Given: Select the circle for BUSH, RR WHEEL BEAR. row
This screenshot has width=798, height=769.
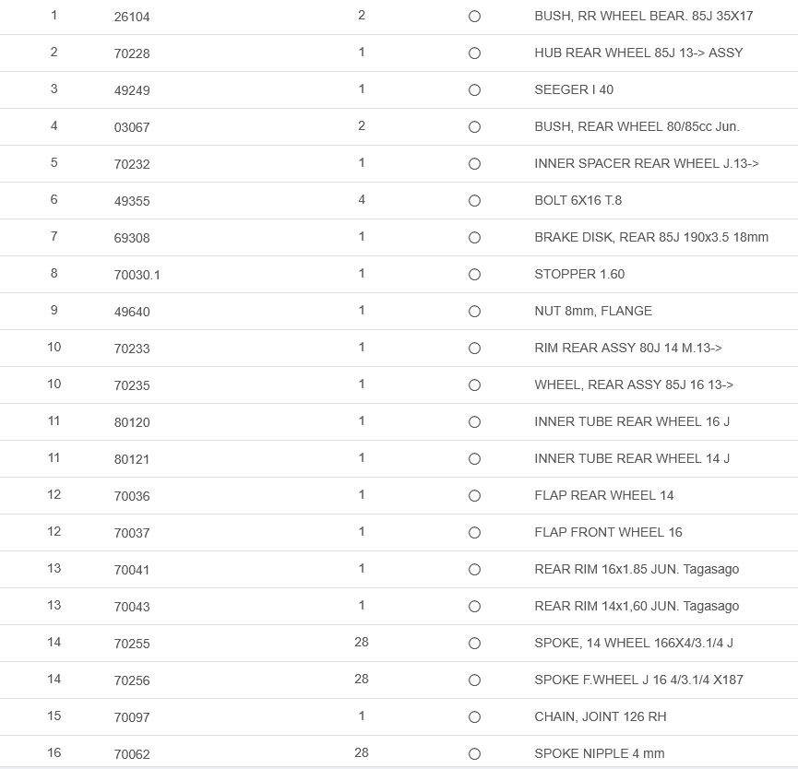Looking at the screenshot, I should click(x=474, y=17).
